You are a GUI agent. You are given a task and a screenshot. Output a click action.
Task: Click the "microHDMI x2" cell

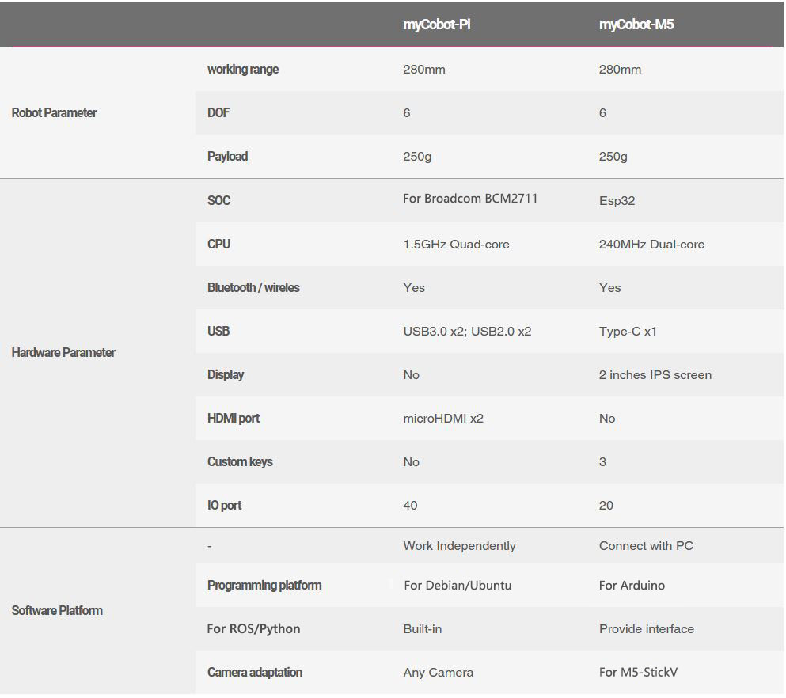(x=443, y=419)
